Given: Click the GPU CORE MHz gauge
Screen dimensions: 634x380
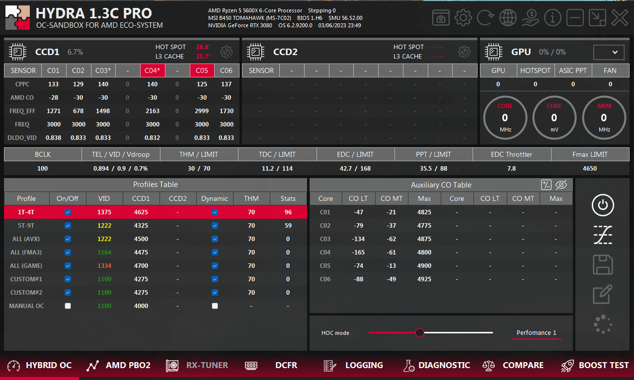Looking at the screenshot, I should pos(505,118).
